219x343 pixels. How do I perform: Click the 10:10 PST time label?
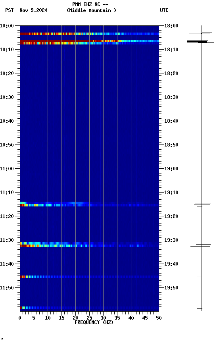click(7, 50)
